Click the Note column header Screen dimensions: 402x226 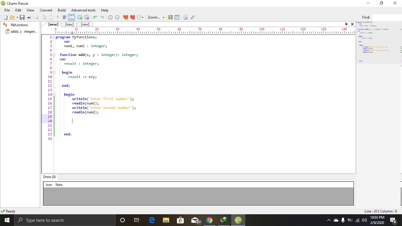pos(59,185)
